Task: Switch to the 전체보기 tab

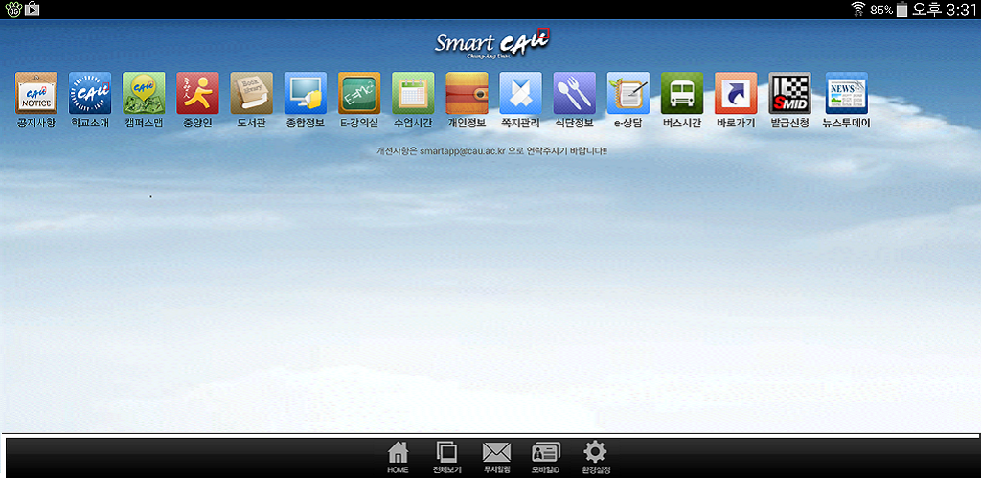Action: (x=446, y=458)
